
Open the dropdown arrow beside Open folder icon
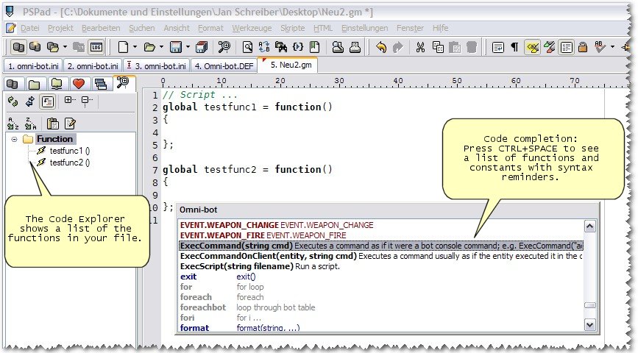(x=161, y=47)
